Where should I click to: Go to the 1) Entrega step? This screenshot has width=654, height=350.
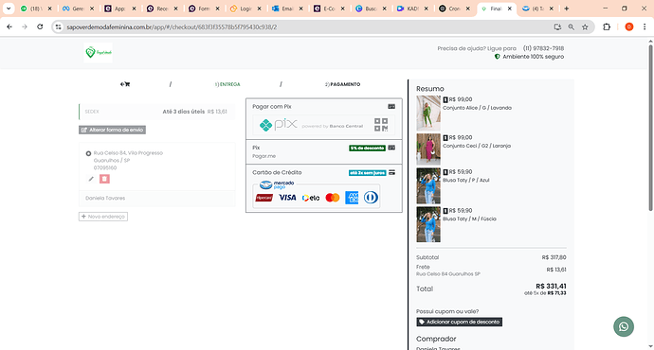[227, 84]
